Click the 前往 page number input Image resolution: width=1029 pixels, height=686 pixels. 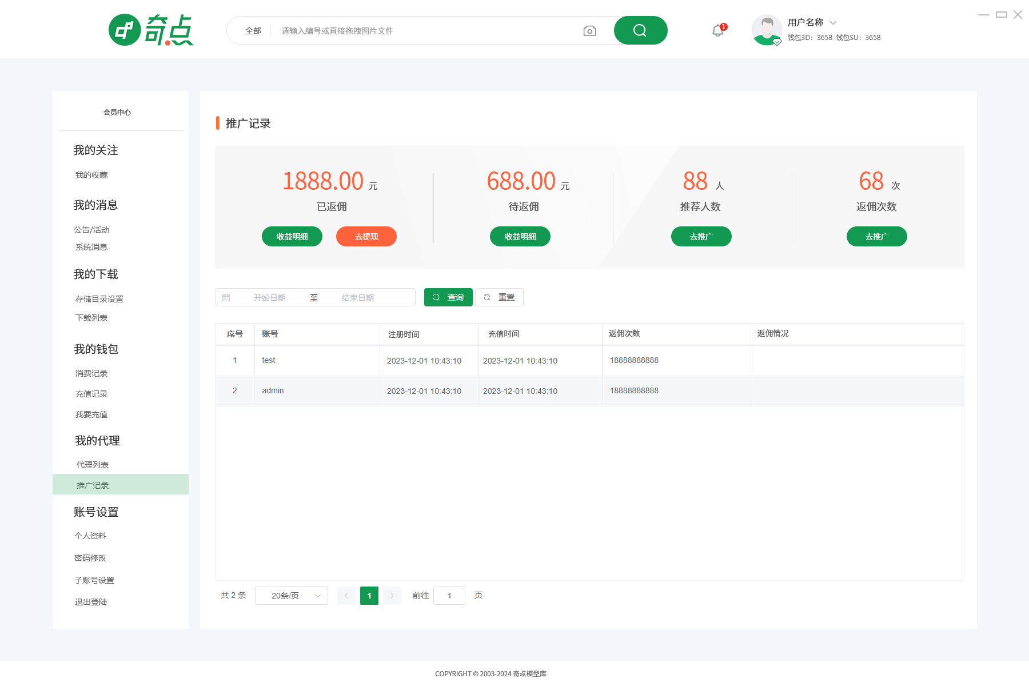click(449, 596)
